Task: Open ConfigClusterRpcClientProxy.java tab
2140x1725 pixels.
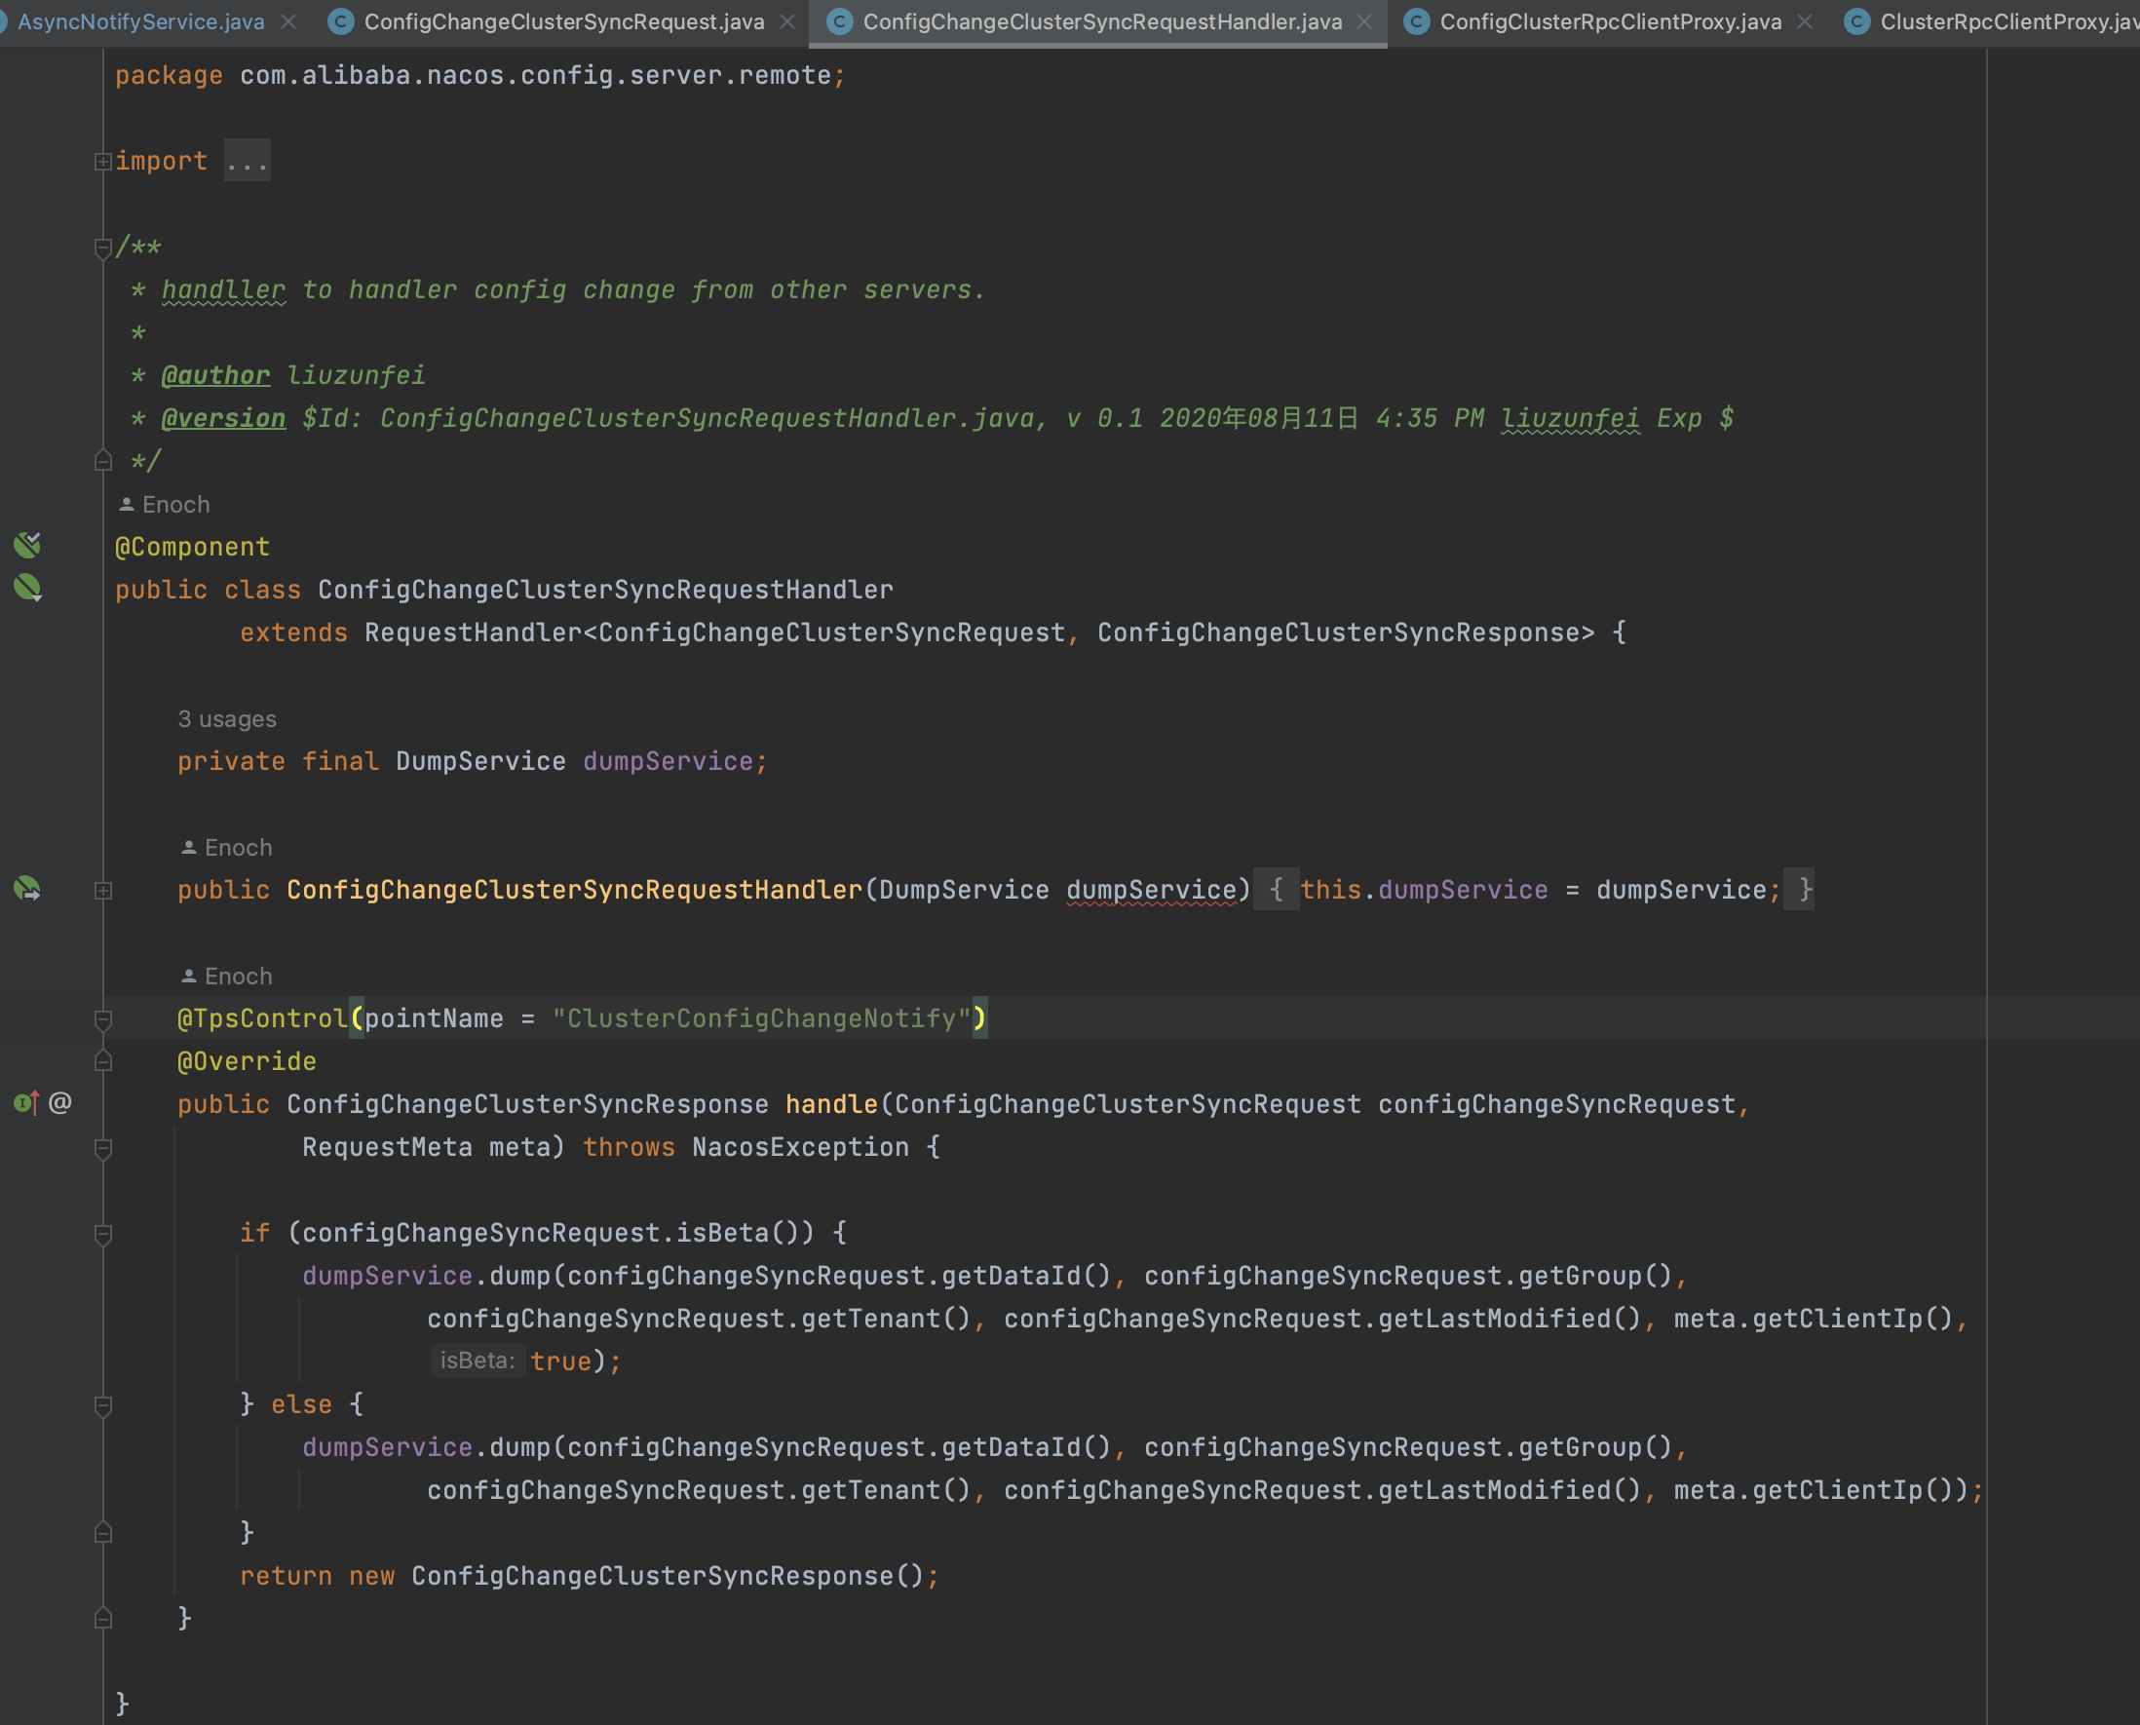Action: pyautogui.click(x=1611, y=21)
